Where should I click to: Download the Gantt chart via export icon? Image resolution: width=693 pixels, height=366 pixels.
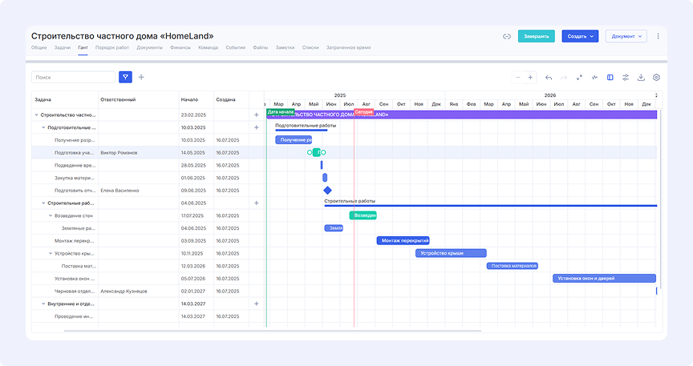[641, 78]
